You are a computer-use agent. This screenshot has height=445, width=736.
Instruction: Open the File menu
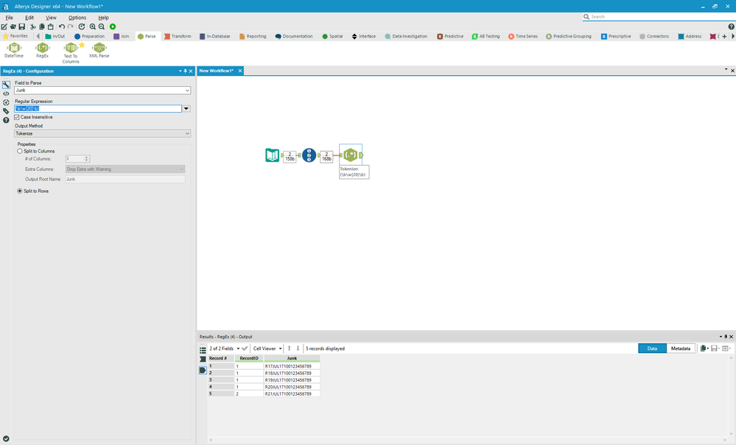point(9,18)
